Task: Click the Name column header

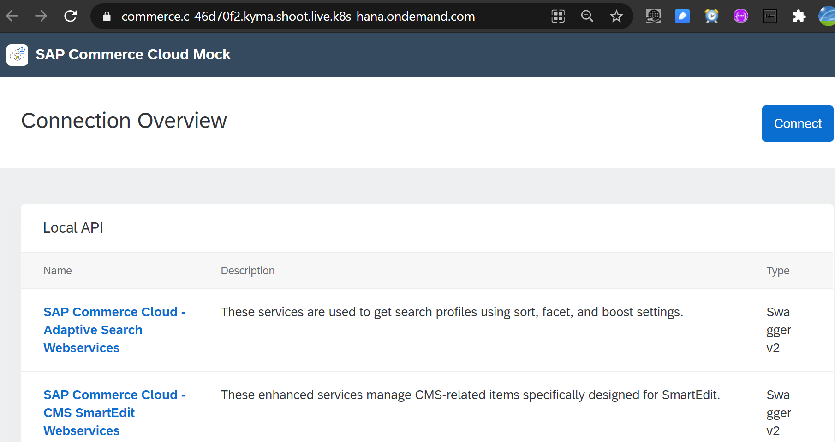Action: coord(58,271)
